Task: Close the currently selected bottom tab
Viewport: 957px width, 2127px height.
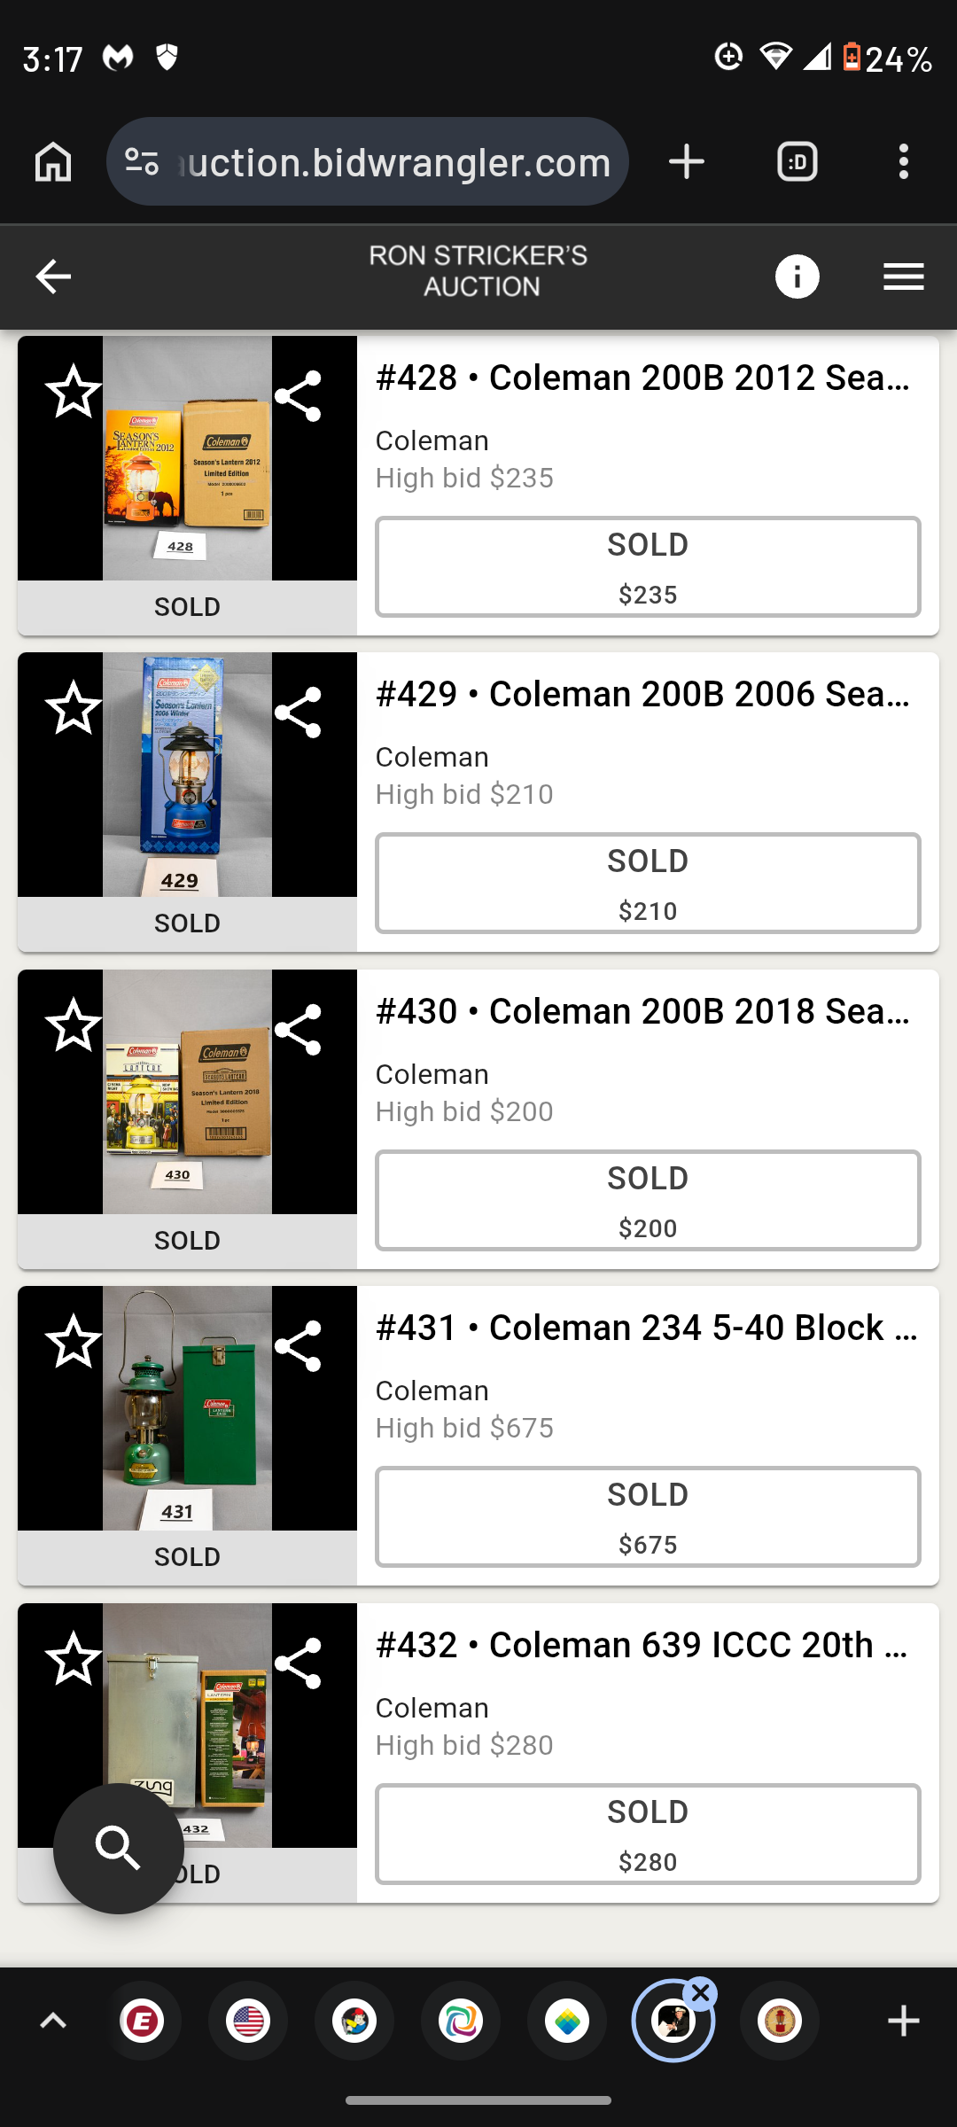Action: tap(701, 1994)
